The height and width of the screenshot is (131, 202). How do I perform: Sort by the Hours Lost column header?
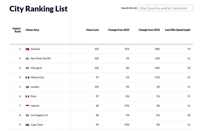[92, 30]
